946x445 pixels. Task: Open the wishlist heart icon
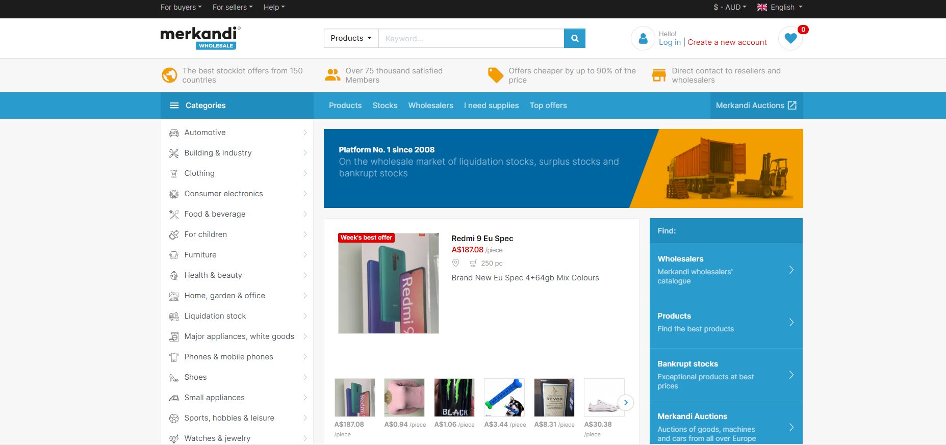click(790, 38)
